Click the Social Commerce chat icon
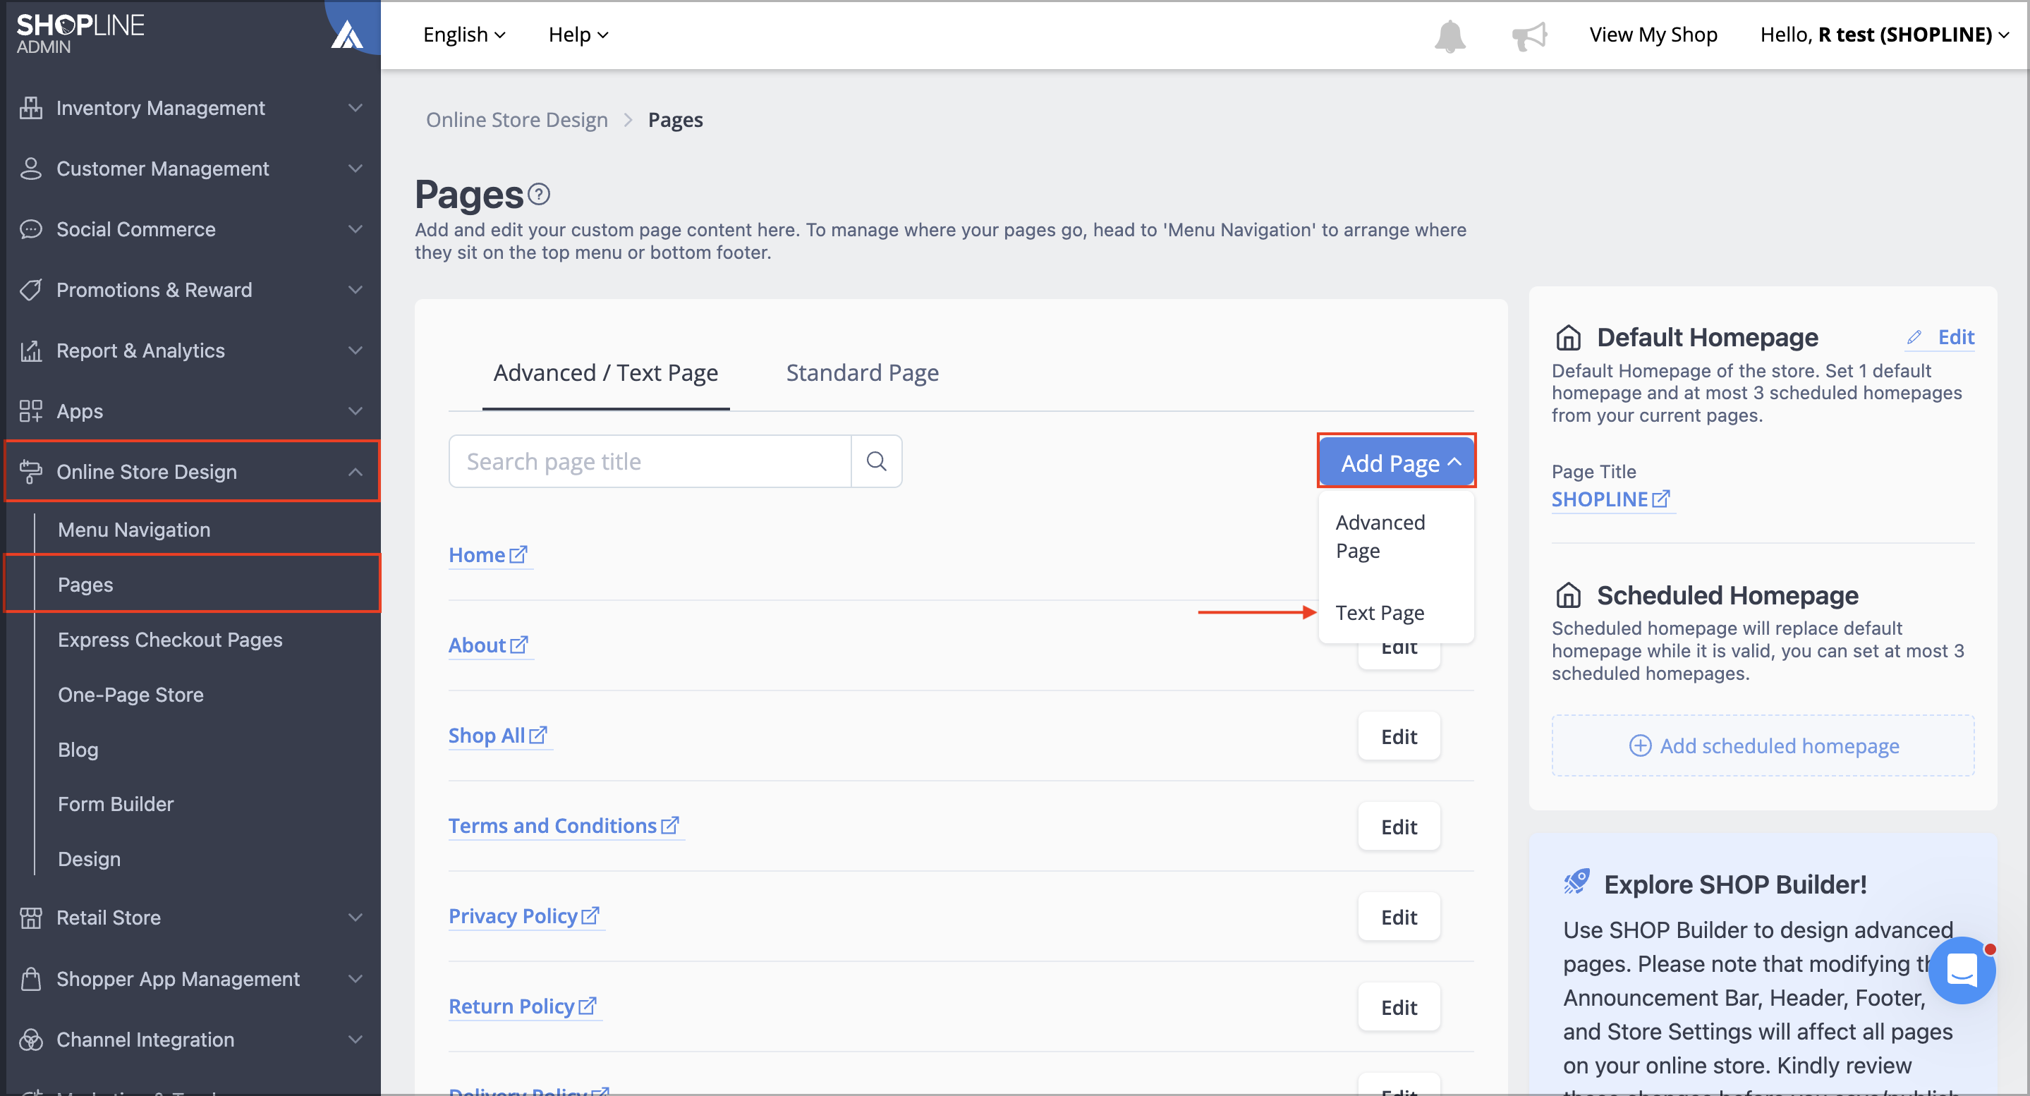The height and width of the screenshot is (1096, 2030). click(31, 229)
